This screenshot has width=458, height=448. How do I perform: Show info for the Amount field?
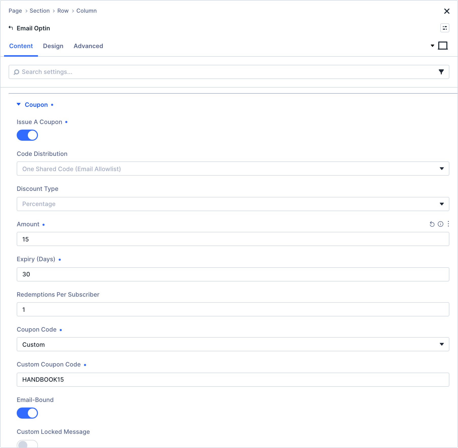pos(440,224)
